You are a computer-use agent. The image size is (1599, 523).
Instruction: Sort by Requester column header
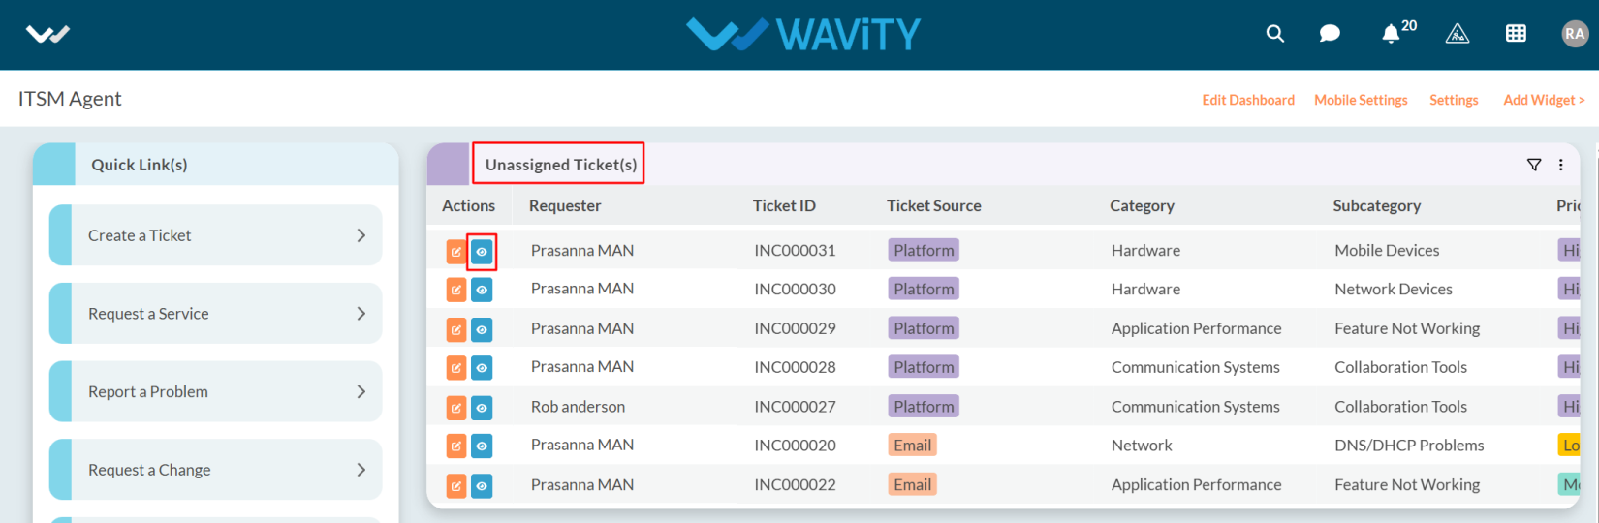[x=565, y=205]
